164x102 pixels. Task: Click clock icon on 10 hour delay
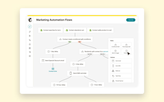coord(54,85)
